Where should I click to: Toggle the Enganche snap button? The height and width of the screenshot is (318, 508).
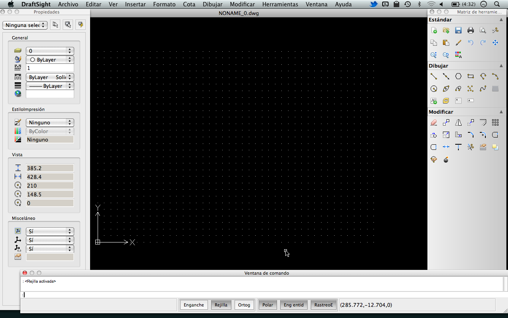pos(194,305)
